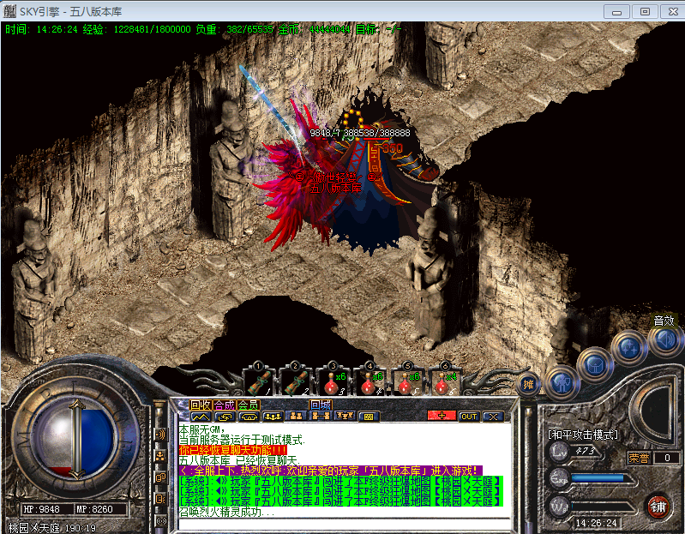Click the HP/MP orb gauge
The image size is (685, 534).
(x=75, y=440)
